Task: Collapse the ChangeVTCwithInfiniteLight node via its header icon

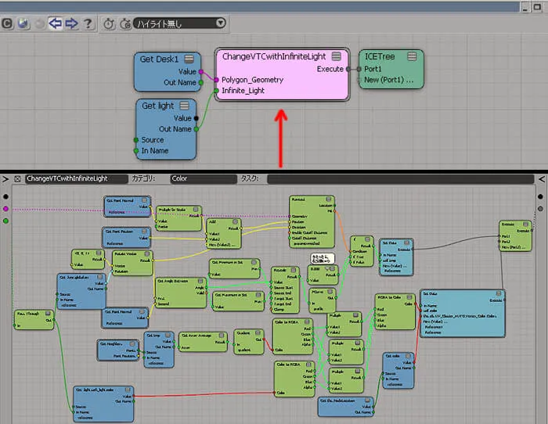Action: tap(336, 56)
